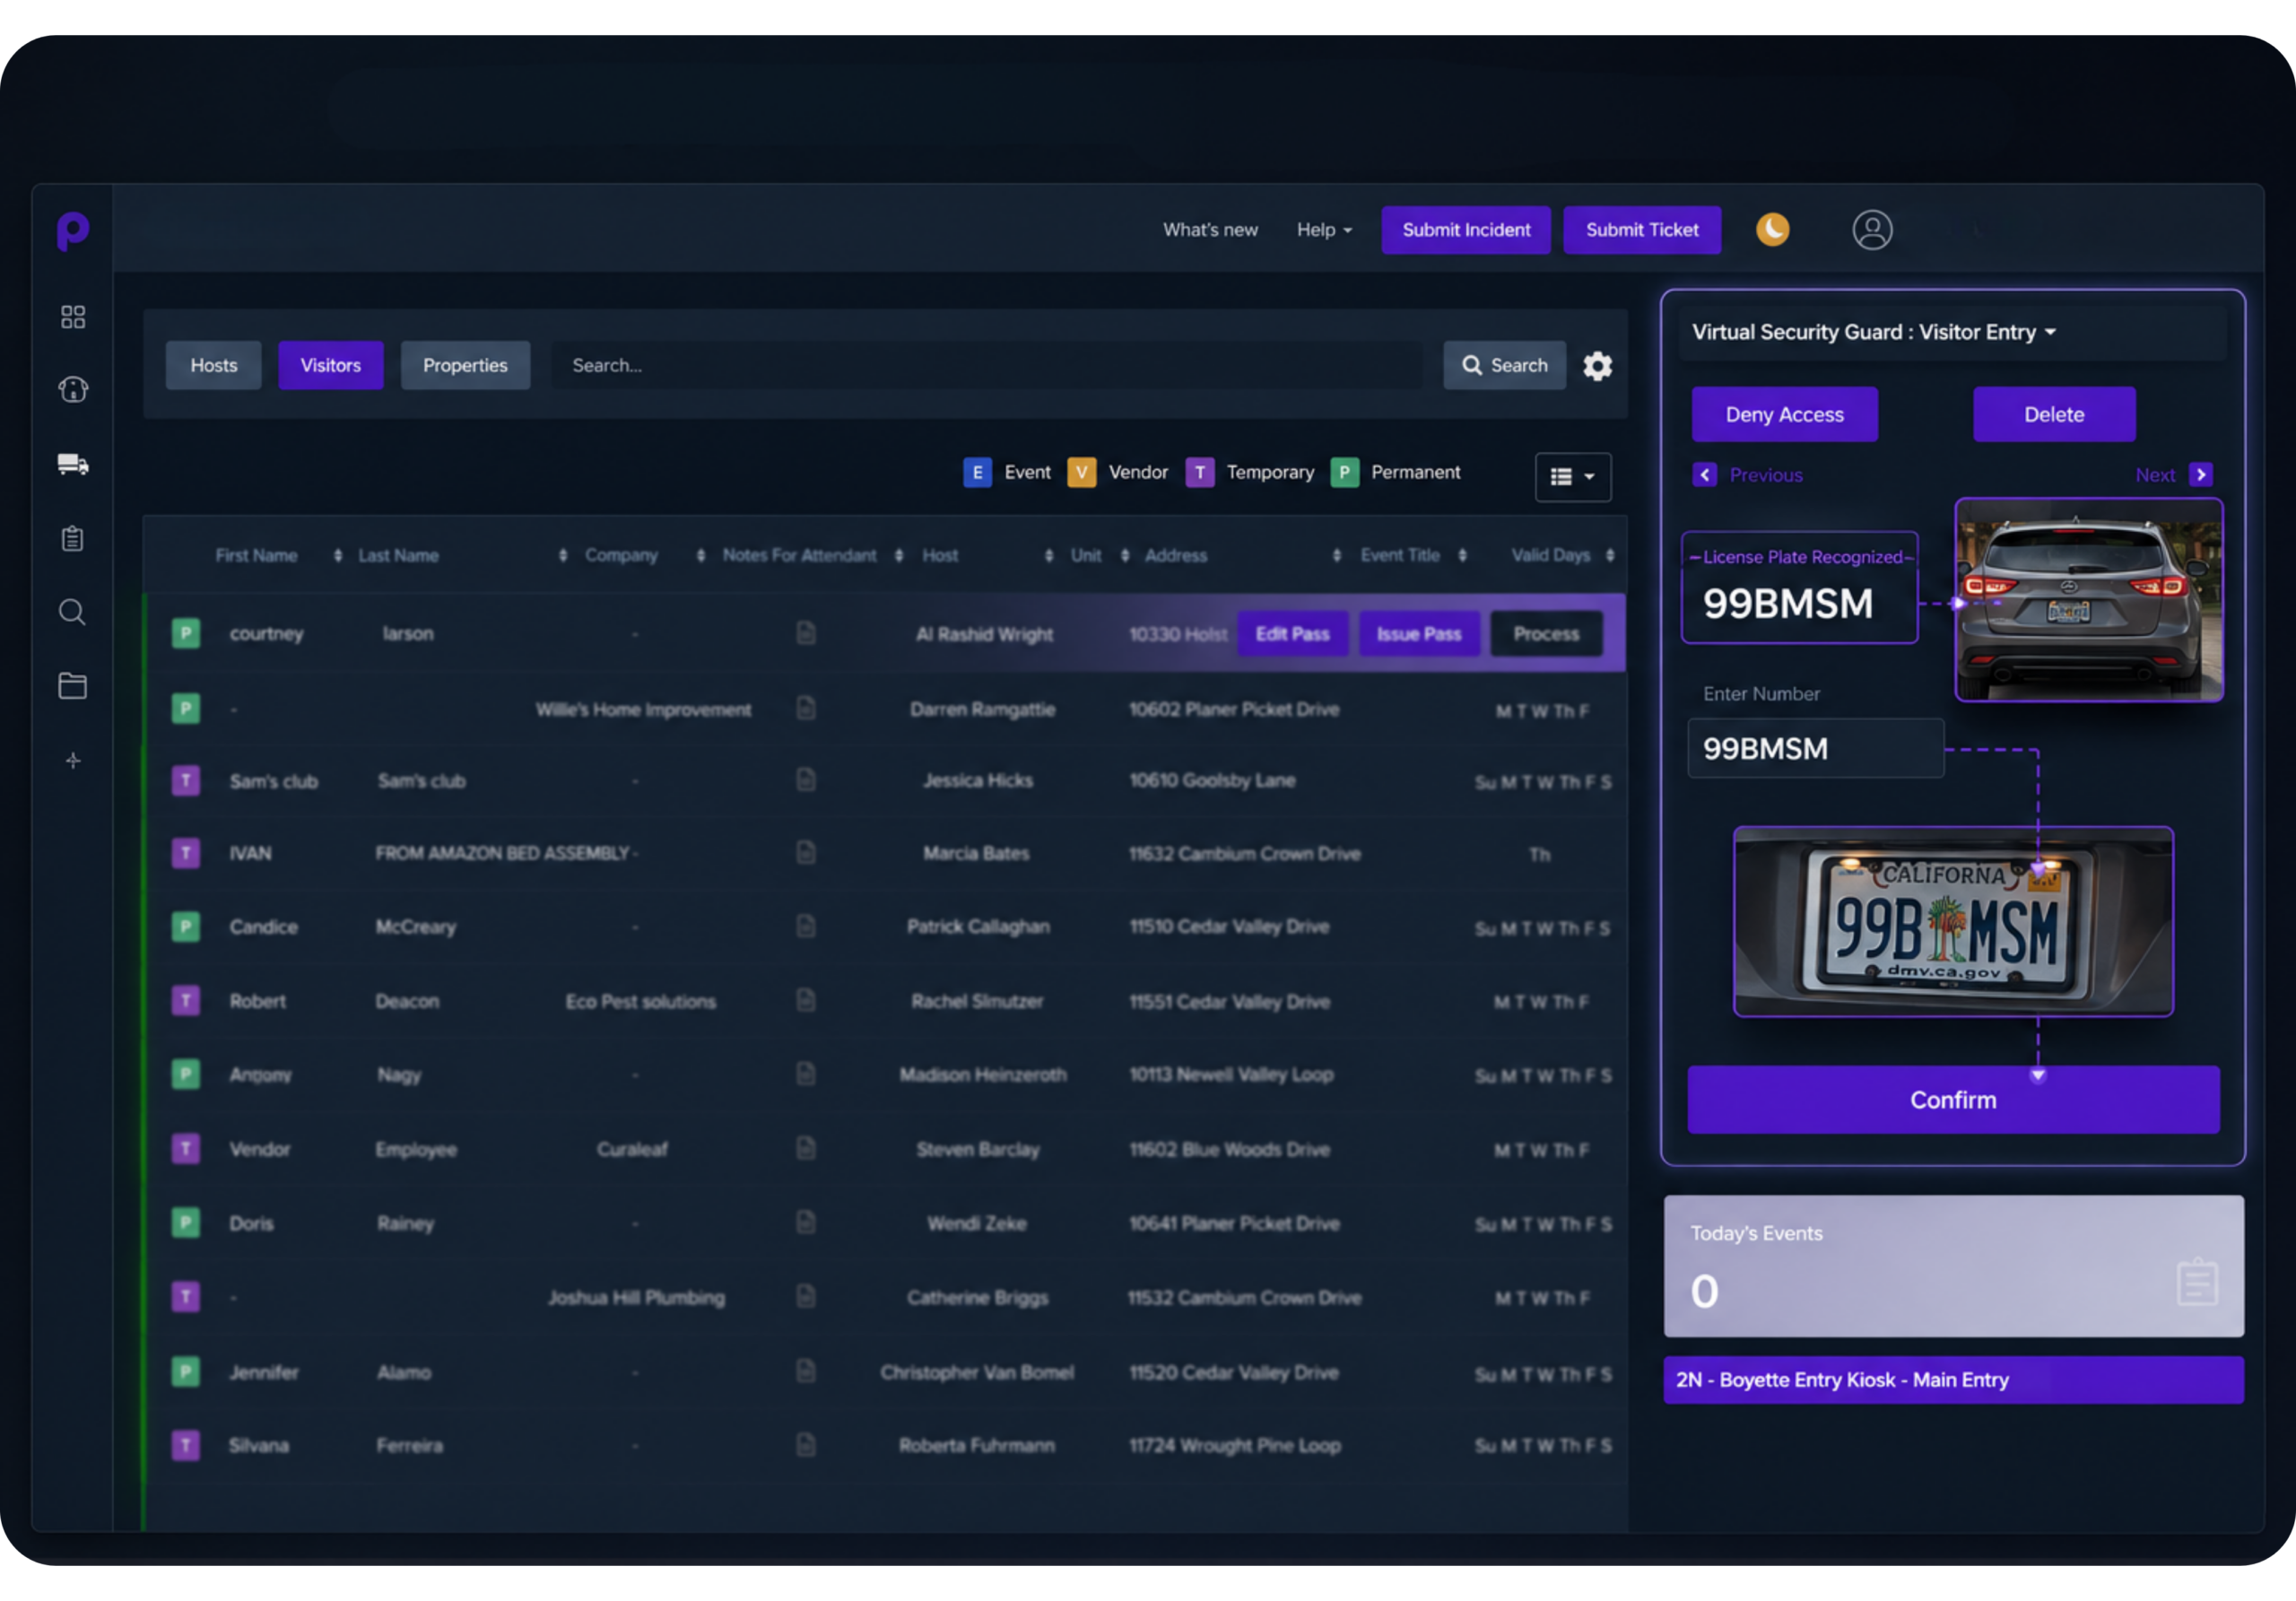Open notes icon in Candice McCreary row
The height and width of the screenshot is (1601, 2296).
806,926
